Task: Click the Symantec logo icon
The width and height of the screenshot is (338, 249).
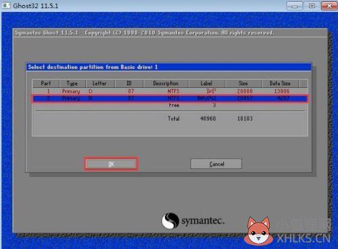Action: [170, 221]
